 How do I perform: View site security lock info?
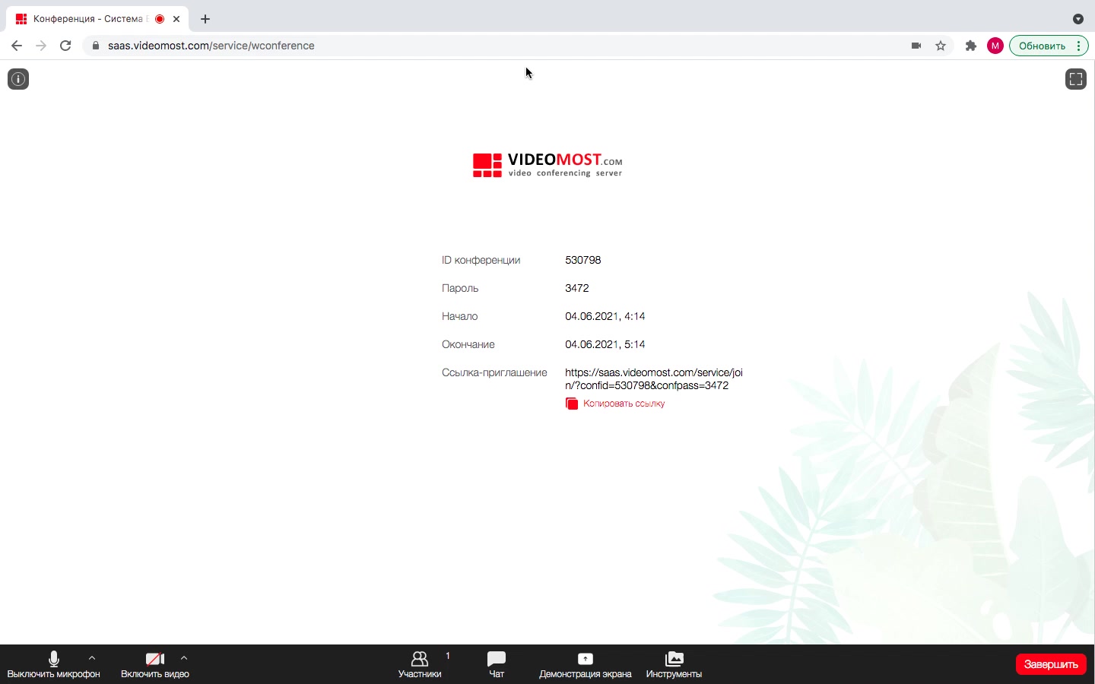coord(96,46)
